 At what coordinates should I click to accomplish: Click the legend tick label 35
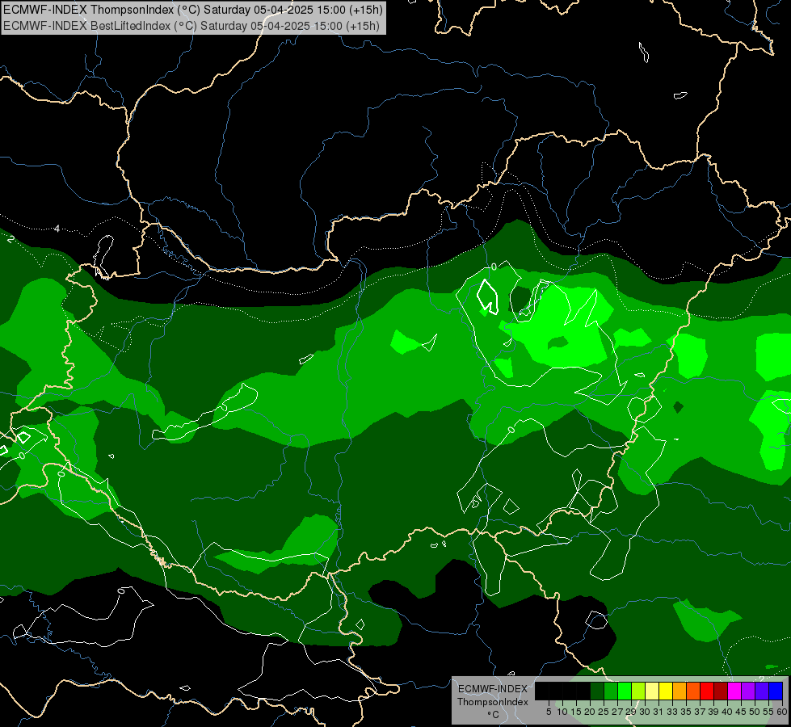click(686, 712)
